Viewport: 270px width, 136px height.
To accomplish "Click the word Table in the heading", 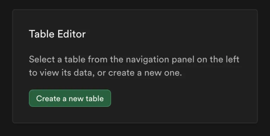I will (x=42, y=34).
